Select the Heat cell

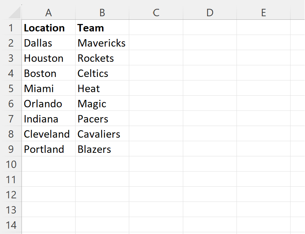pyautogui.click(x=102, y=88)
